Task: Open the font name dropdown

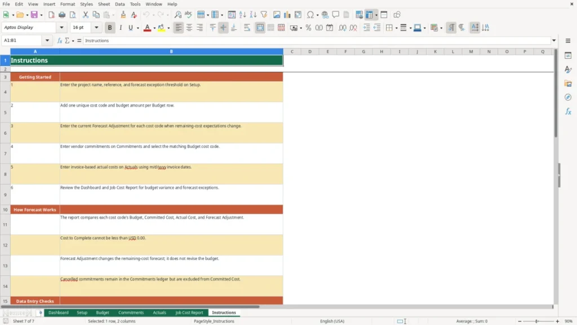Action: pos(61,27)
